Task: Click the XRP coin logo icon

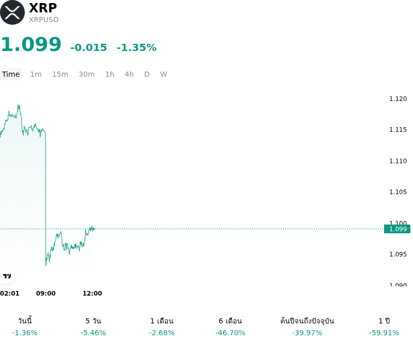Action: pos(12,12)
